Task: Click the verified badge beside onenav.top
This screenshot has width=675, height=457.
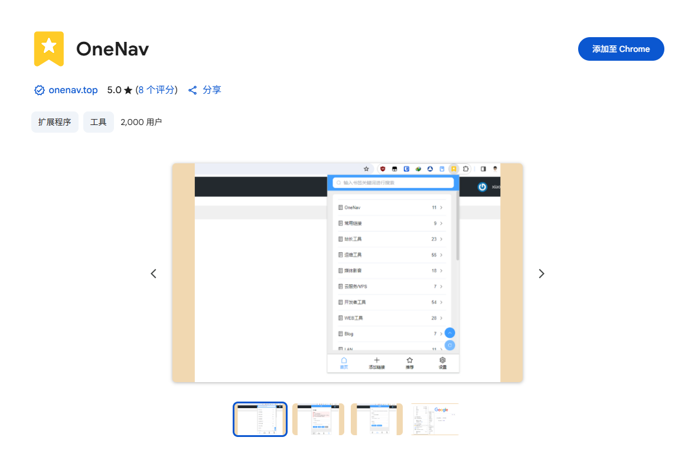Action: [x=39, y=90]
